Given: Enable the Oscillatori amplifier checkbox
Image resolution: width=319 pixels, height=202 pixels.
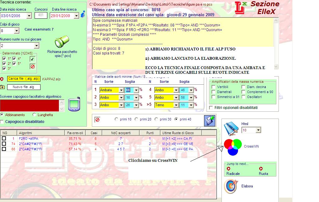Looking at the screenshot, I should [243, 97].
